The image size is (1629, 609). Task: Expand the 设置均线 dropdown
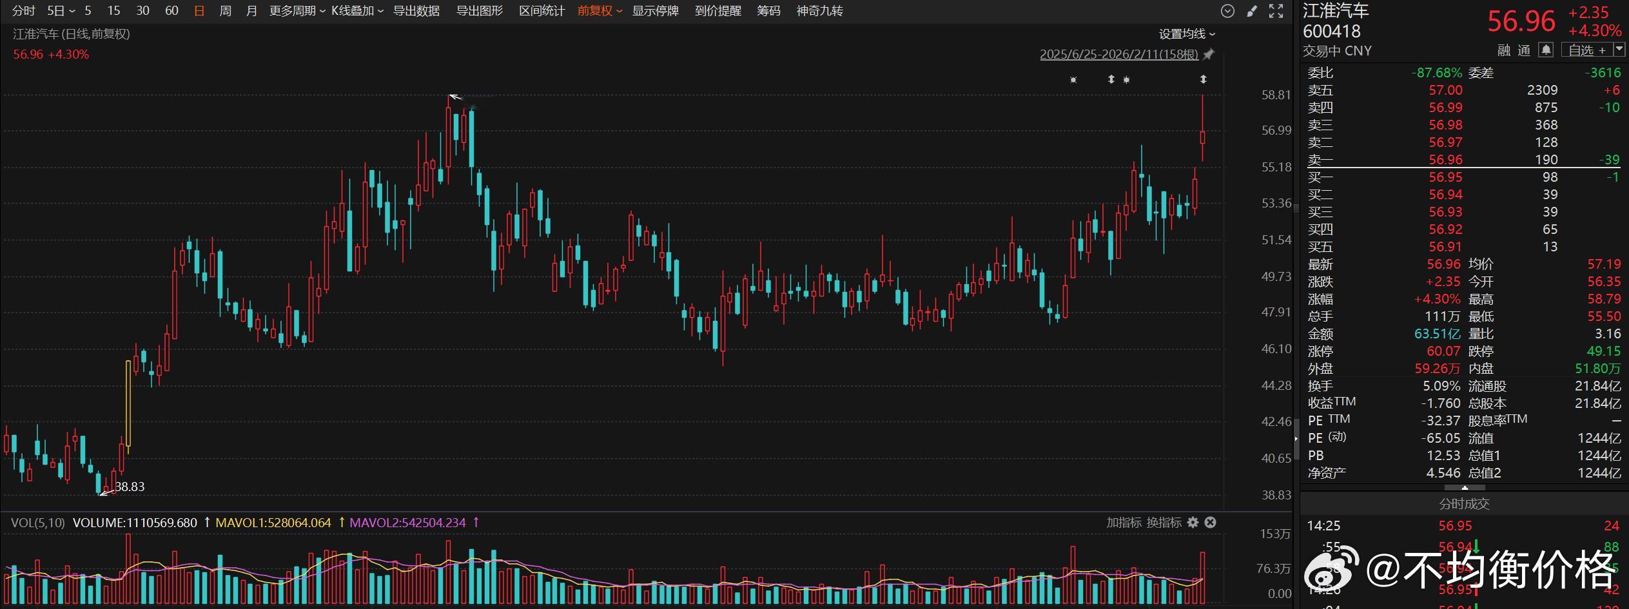(1187, 34)
